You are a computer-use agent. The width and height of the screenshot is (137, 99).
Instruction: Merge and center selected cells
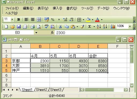point(39,20)
